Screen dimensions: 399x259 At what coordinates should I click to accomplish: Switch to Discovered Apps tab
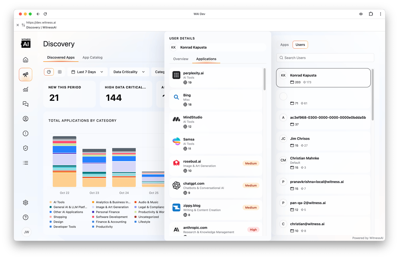[61, 57]
